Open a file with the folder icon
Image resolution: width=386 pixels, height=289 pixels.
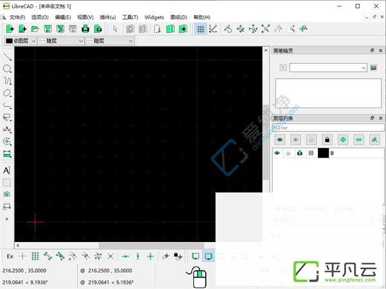35,29
